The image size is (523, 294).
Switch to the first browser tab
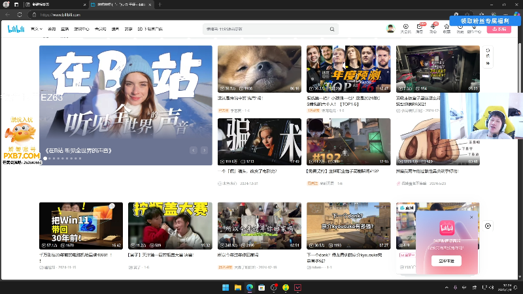[x=55, y=5]
